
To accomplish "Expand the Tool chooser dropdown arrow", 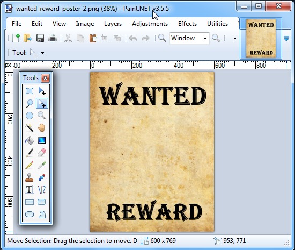I will [43, 53].
